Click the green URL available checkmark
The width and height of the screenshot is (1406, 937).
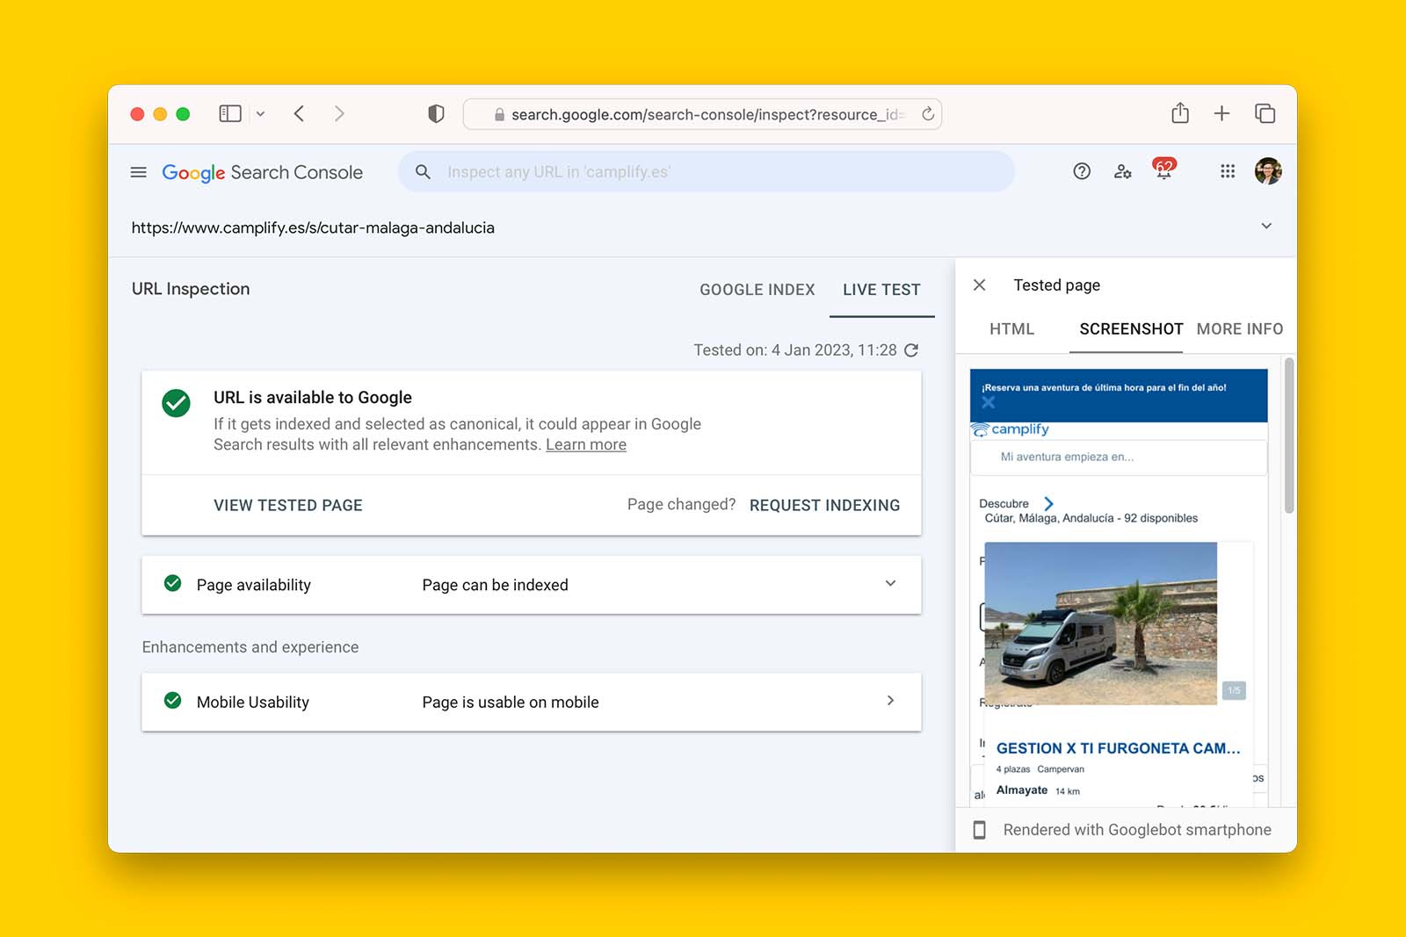[176, 403]
